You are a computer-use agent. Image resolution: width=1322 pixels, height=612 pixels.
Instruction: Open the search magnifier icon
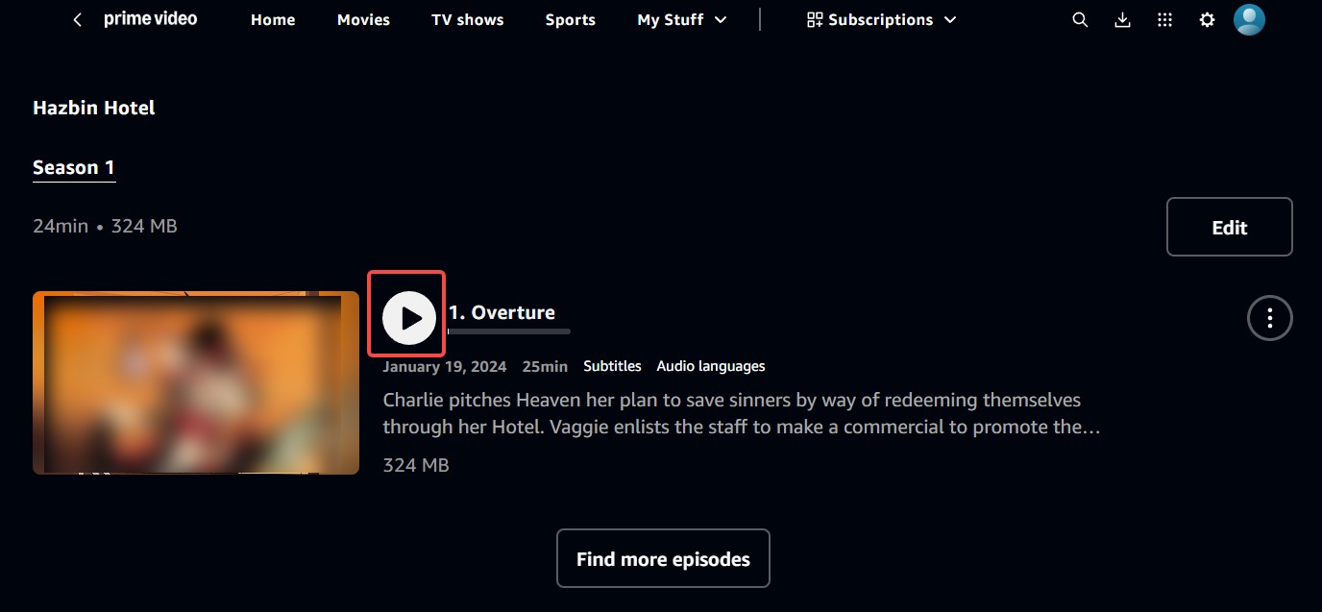pyautogui.click(x=1080, y=20)
